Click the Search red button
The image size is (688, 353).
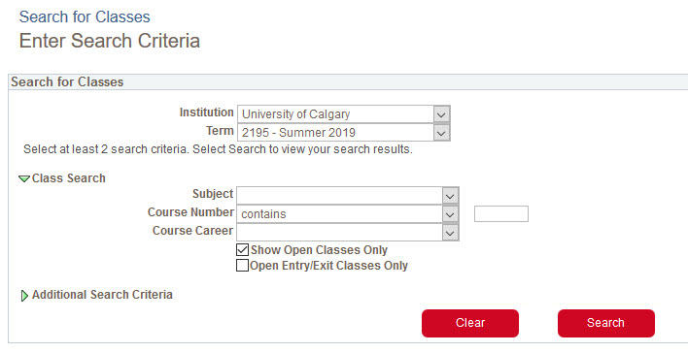(606, 323)
